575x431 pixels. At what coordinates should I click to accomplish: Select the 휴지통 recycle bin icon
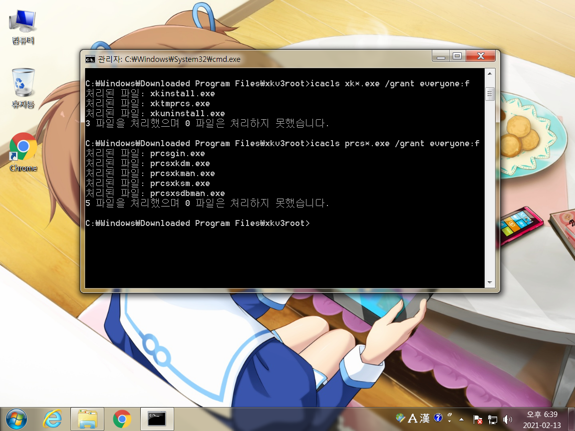(23, 88)
